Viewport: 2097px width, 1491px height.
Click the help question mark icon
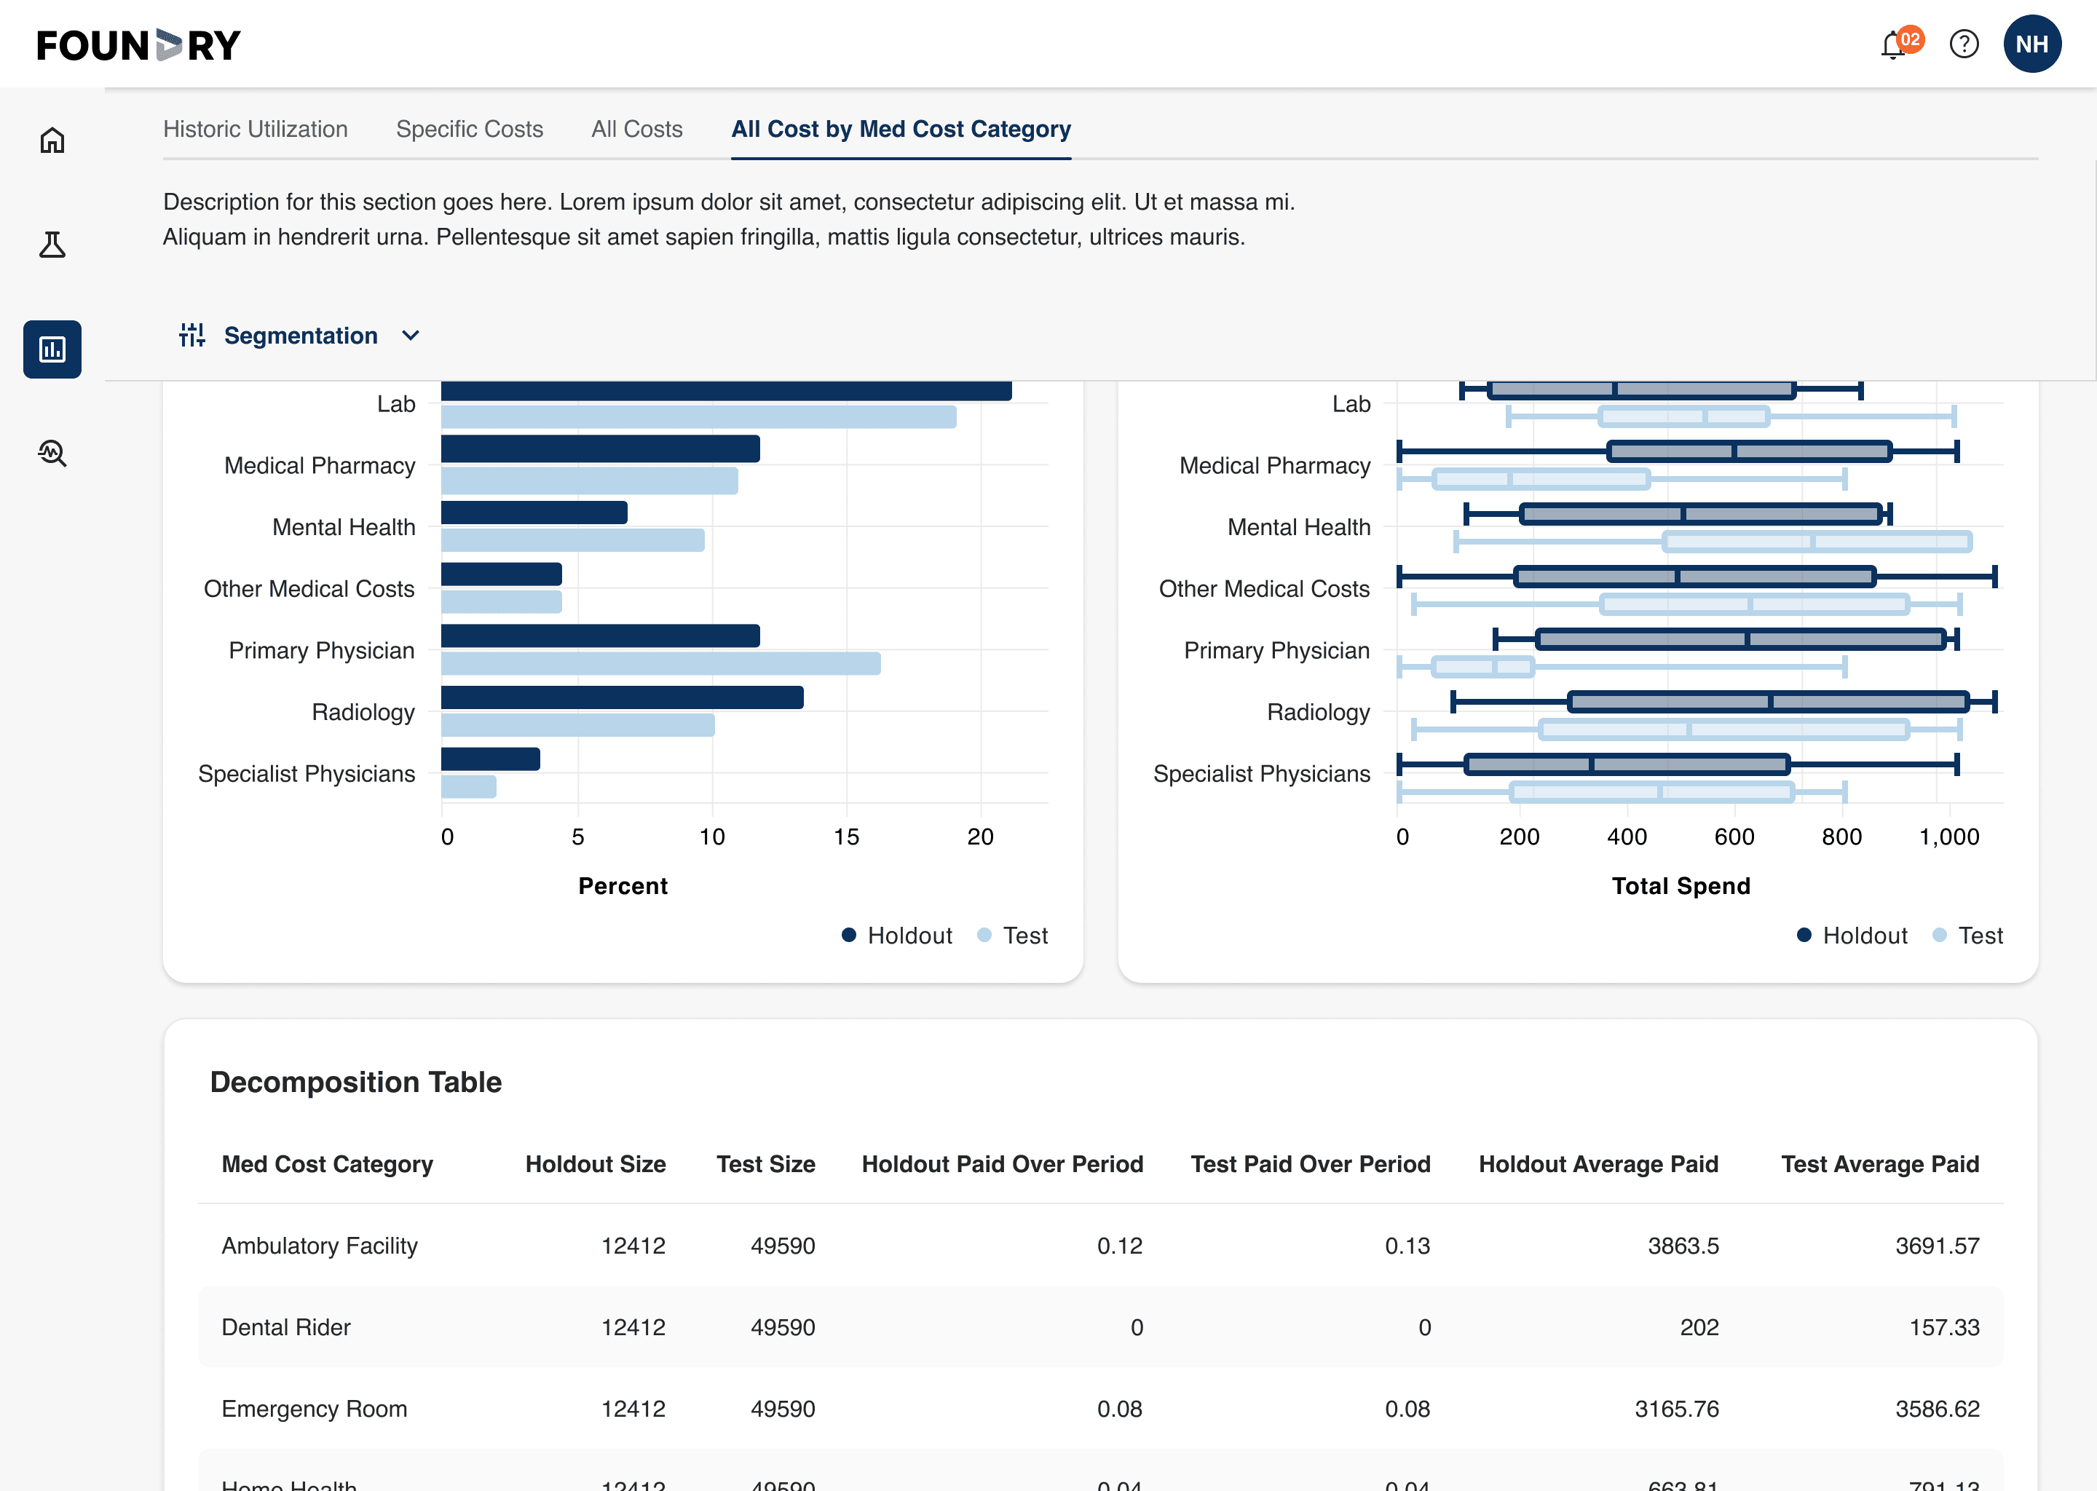(1964, 44)
